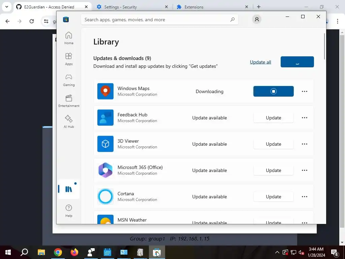The image size is (345, 259).
Task: Open Chrome three-dot menu
Action: [x=338, y=21]
